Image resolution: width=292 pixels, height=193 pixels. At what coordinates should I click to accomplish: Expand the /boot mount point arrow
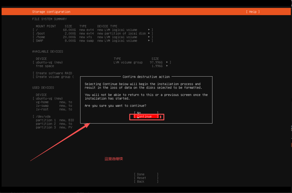(x=149, y=34)
